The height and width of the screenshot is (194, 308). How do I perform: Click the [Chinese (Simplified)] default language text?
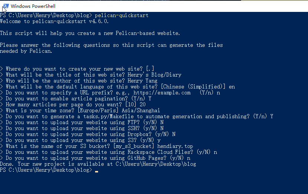coord(193,87)
